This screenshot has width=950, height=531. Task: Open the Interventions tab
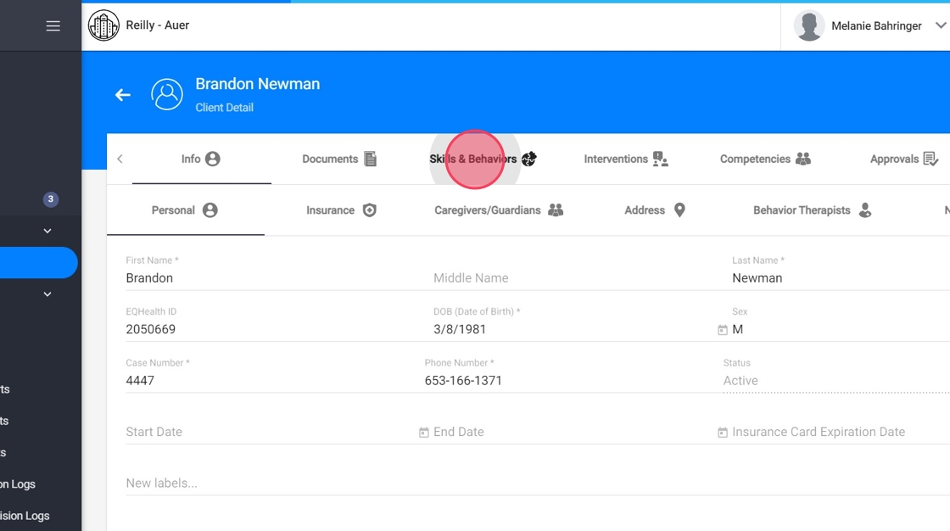[626, 159]
